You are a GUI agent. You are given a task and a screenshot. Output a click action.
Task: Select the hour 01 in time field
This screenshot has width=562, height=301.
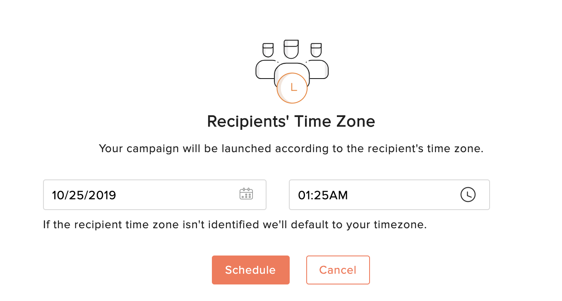click(x=305, y=195)
